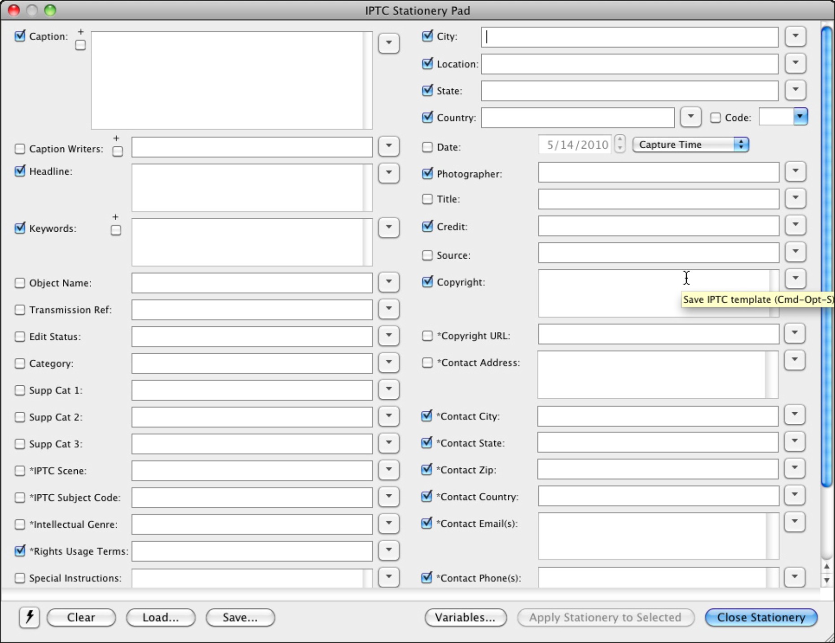The image size is (835, 643).
Task: Open the Country field dropdown arrow
Action: pos(691,117)
